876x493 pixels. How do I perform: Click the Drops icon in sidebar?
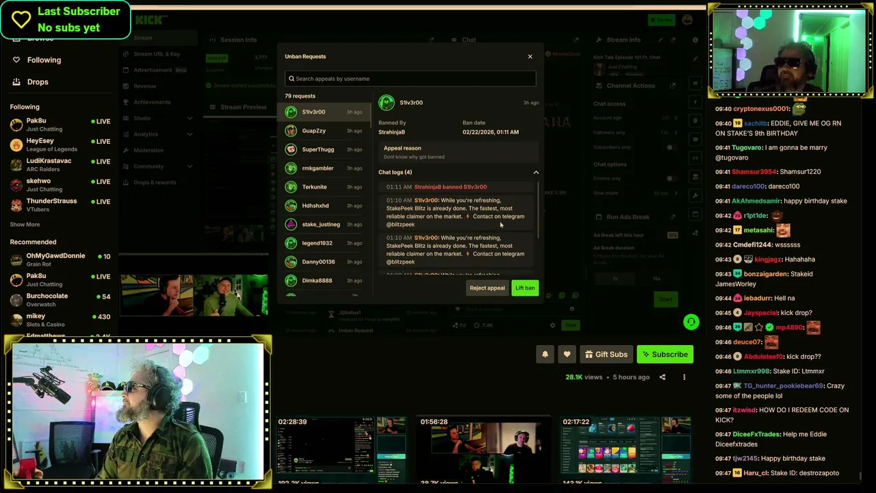click(16, 82)
